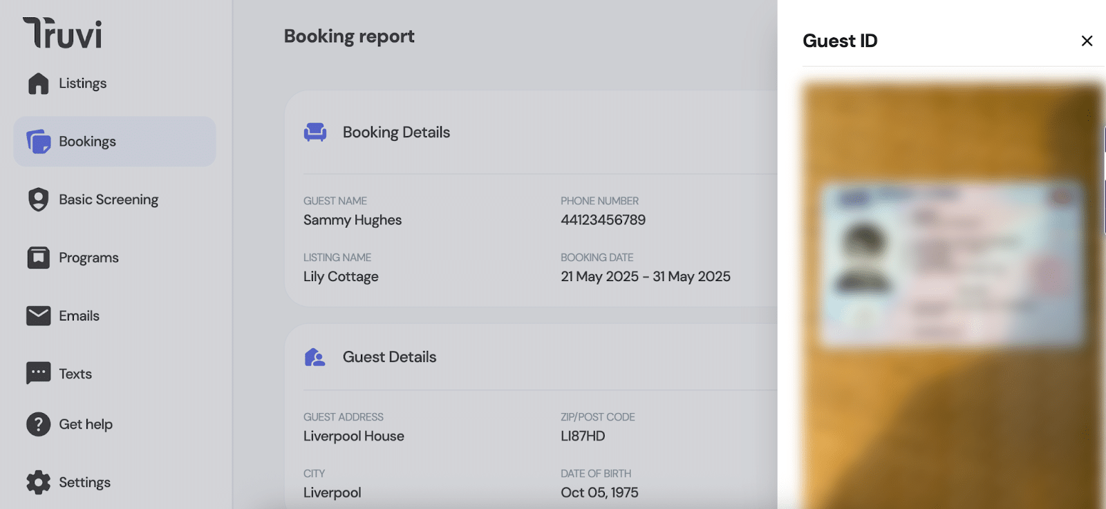Select city value Liverpool
This screenshot has height=509, width=1106.
(x=332, y=493)
